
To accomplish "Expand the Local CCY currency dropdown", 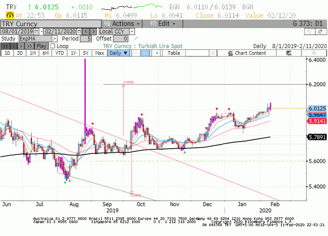I will pos(132,32).
